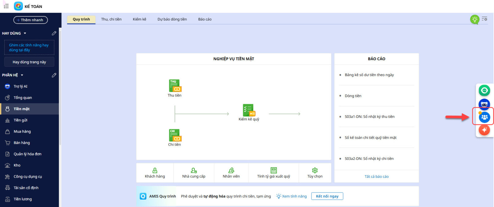This screenshot has width=494, height=207.
Task: Open the display settings icon top right
Action: coord(484,19)
